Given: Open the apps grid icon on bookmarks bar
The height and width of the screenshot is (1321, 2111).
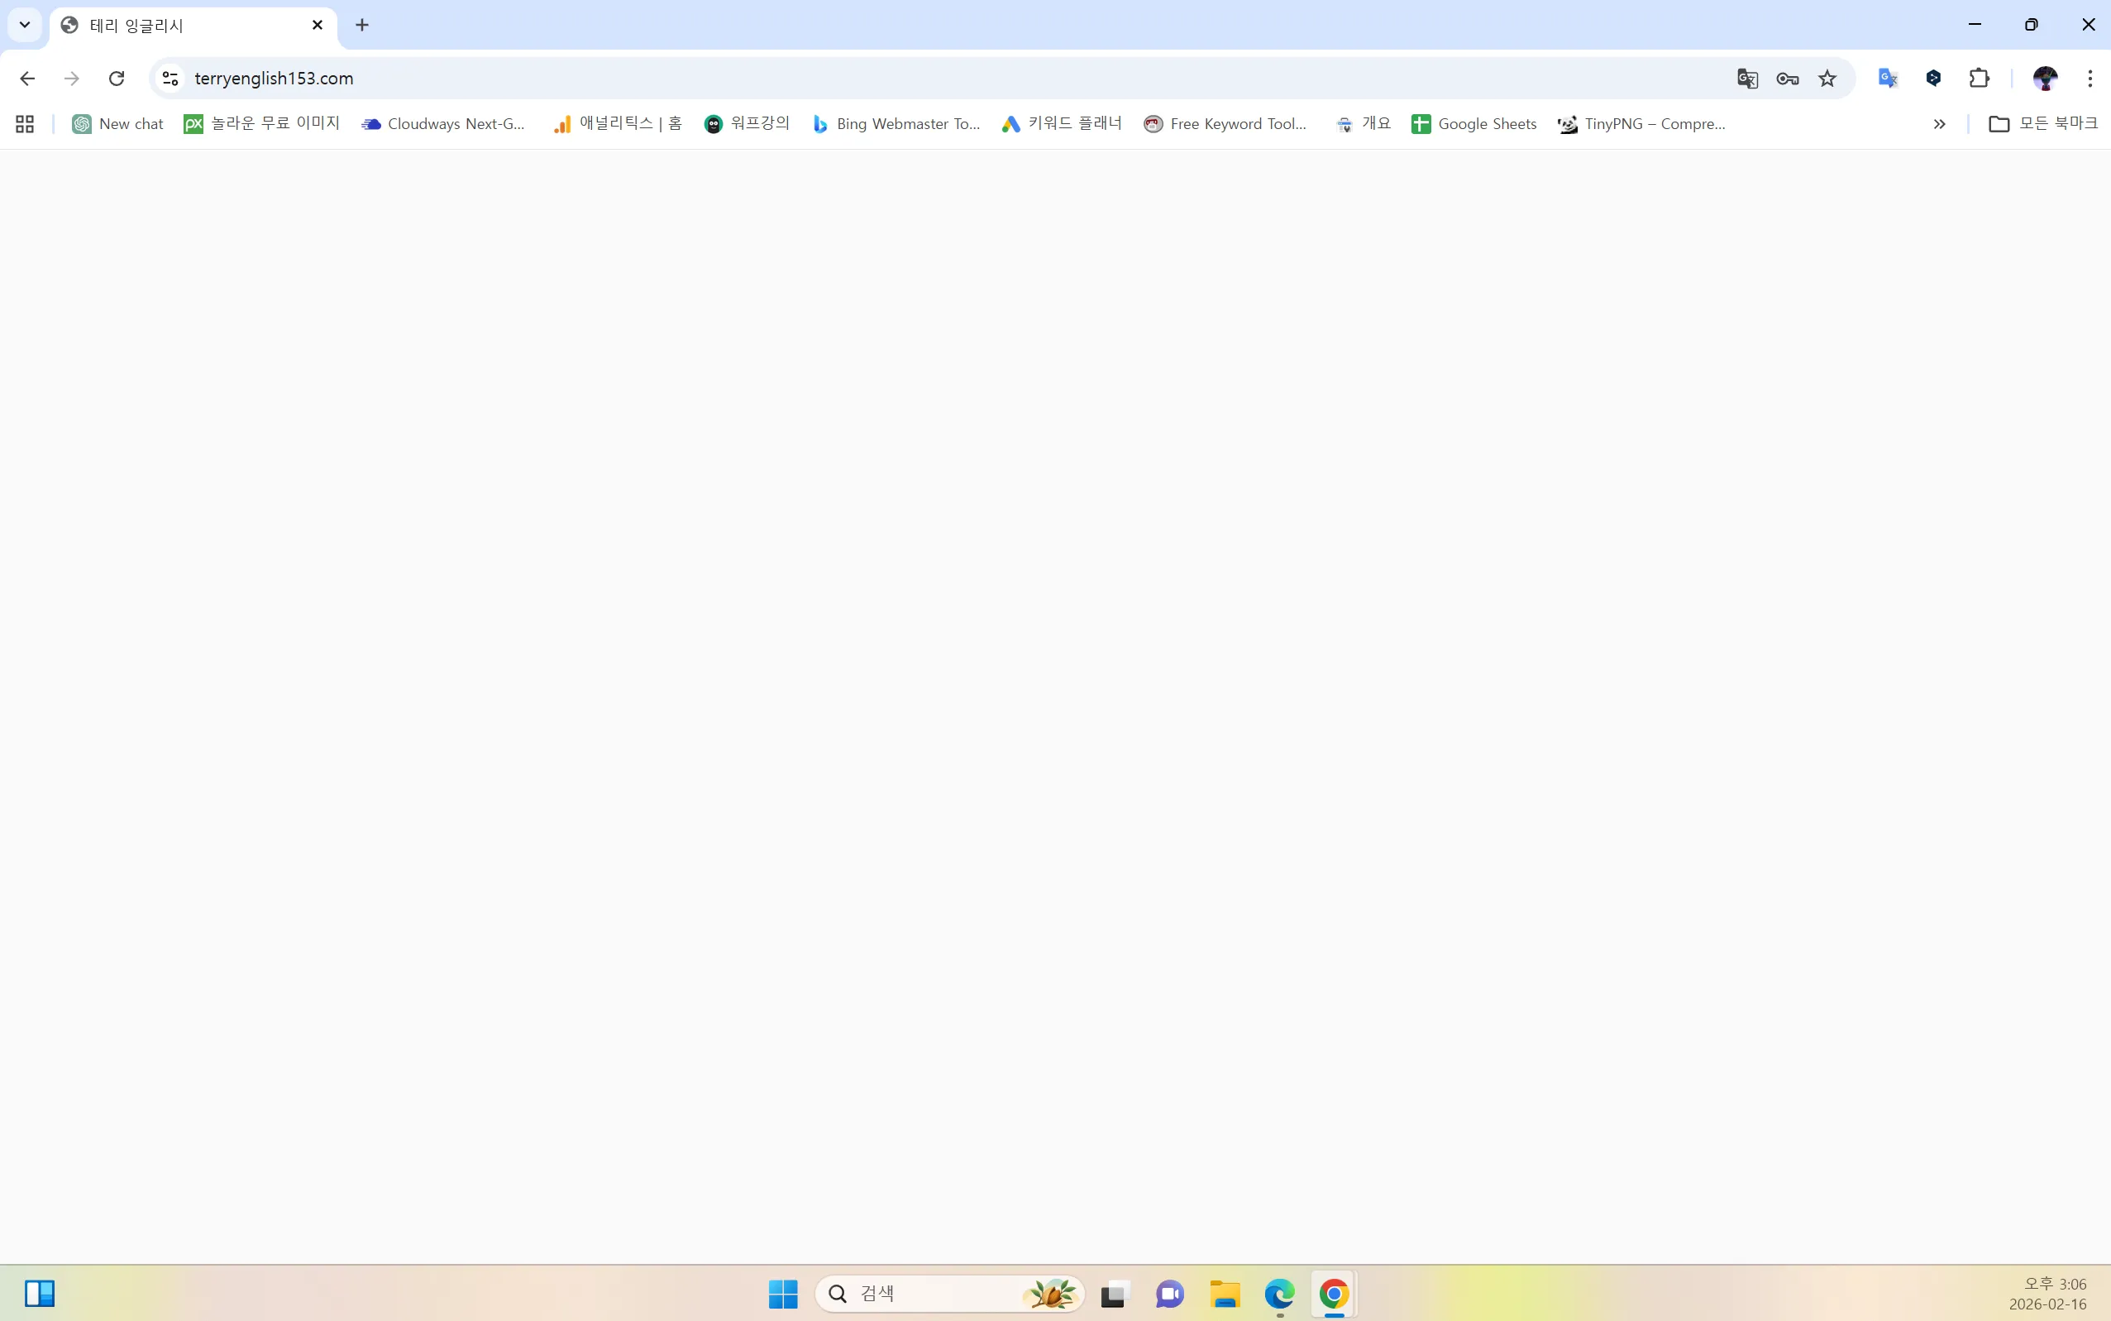Looking at the screenshot, I should pyautogui.click(x=24, y=123).
